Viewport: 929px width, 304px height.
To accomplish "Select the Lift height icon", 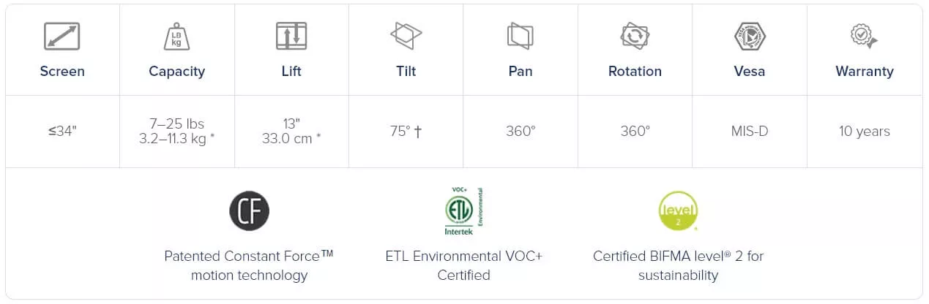I will click(291, 37).
